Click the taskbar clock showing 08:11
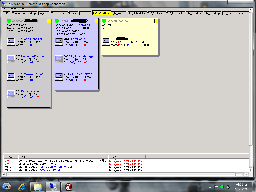Viewport: 256px width, 192px height. [x=242, y=187]
